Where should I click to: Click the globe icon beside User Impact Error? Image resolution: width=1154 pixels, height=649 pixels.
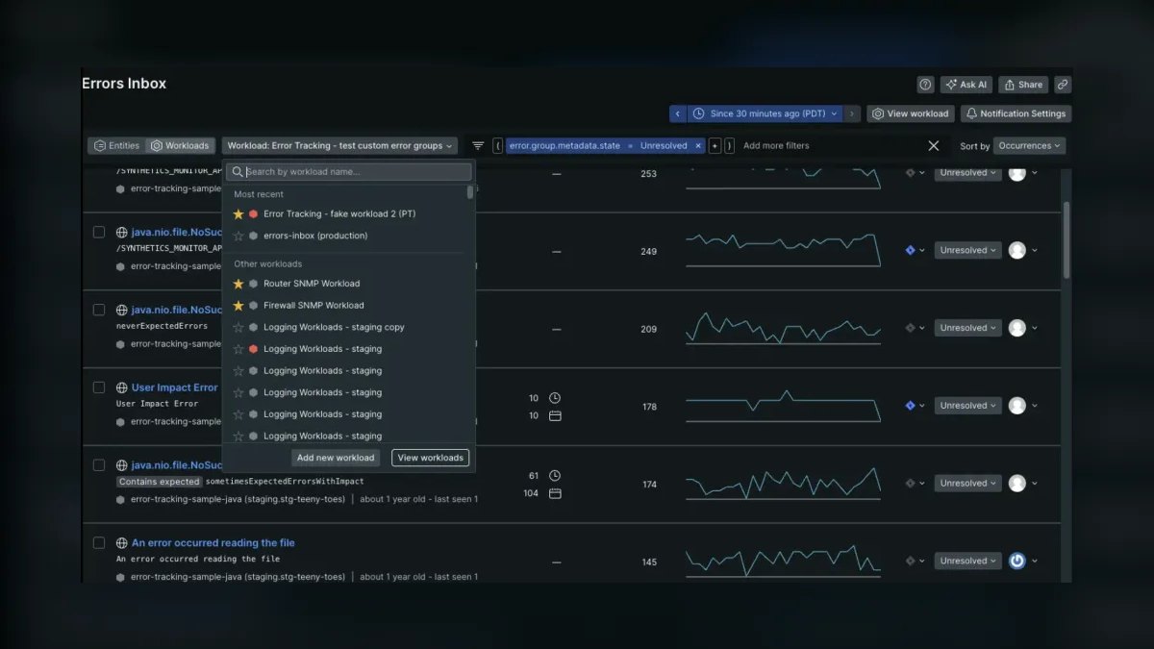pos(122,387)
